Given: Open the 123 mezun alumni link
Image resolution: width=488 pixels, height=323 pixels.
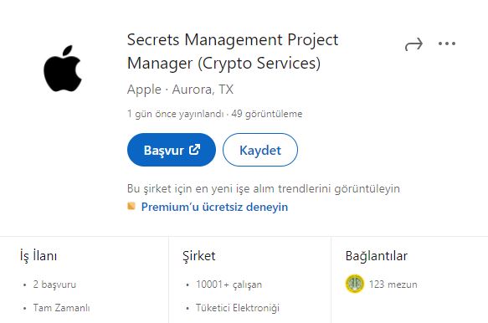Looking at the screenshot, I should (393, 285).
